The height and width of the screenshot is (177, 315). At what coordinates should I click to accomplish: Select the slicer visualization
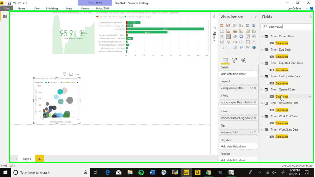[222, 48]
